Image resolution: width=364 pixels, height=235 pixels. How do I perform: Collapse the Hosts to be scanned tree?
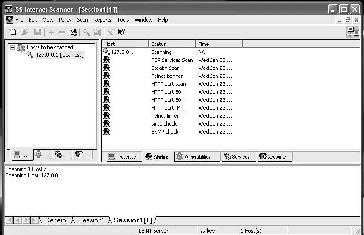pyautogui.click(x=12, y=47)
